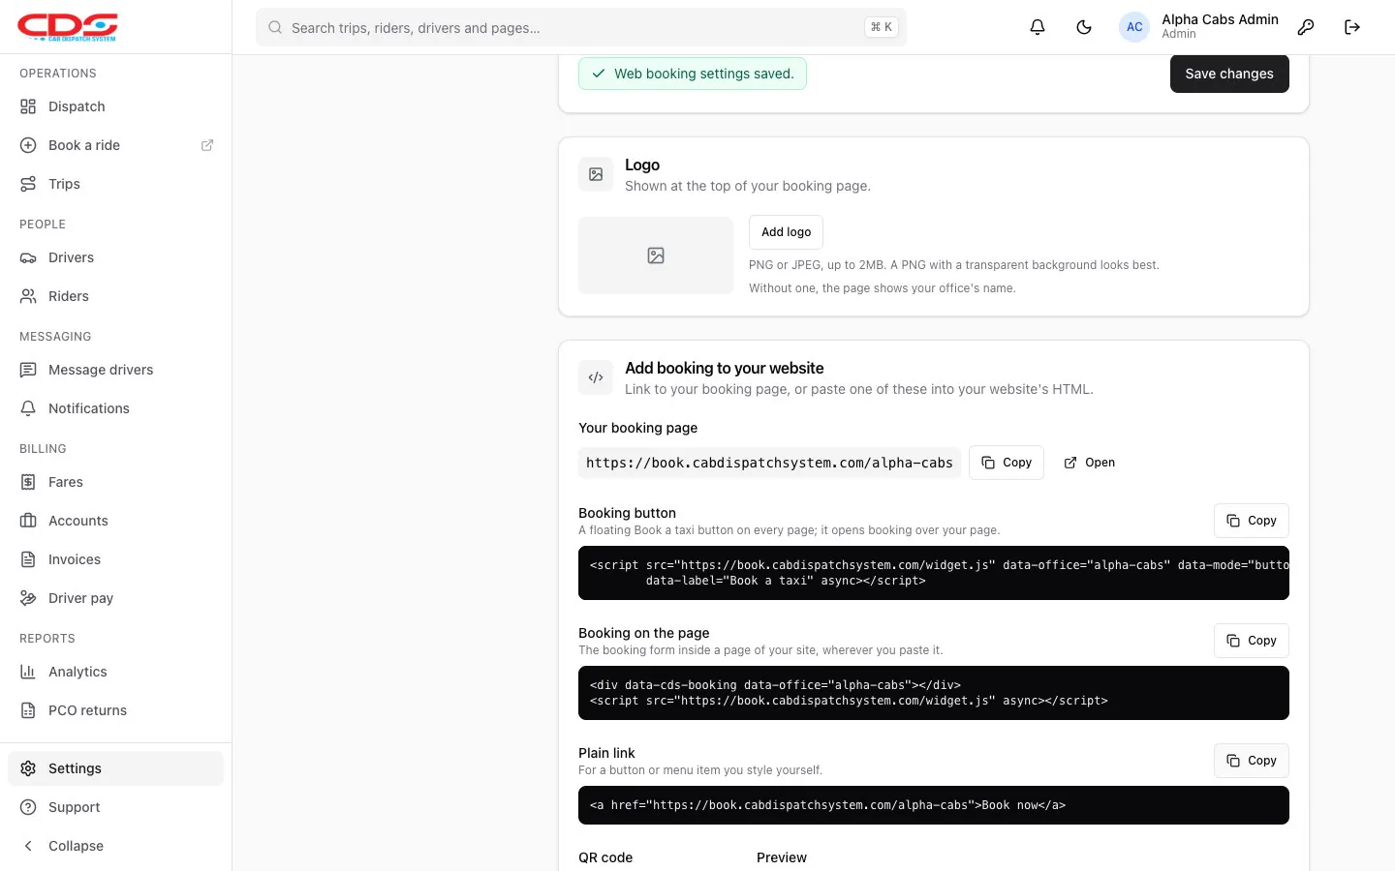Toggle dark mode with the moon icon

(x=1084, y=27)
